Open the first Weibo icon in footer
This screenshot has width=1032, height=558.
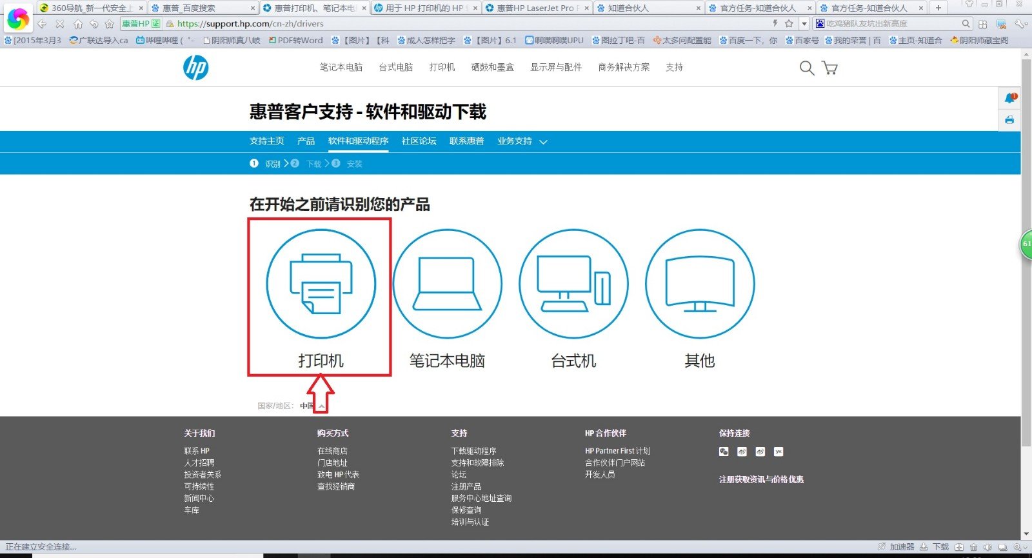742,452
